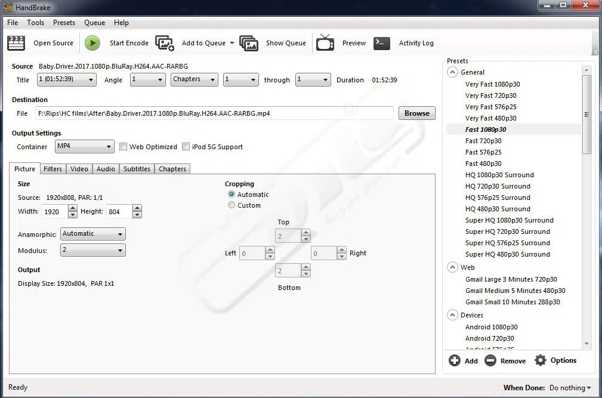
Task: Open the Show Queue icon
Action: pos(249,43)
